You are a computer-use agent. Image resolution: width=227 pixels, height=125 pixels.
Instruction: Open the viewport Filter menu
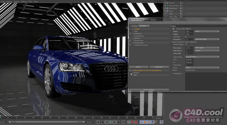click(x=30, y=1)
